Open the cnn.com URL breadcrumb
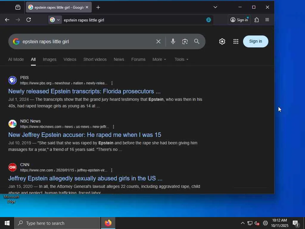 pyautogui.click(x=64, y=170)
